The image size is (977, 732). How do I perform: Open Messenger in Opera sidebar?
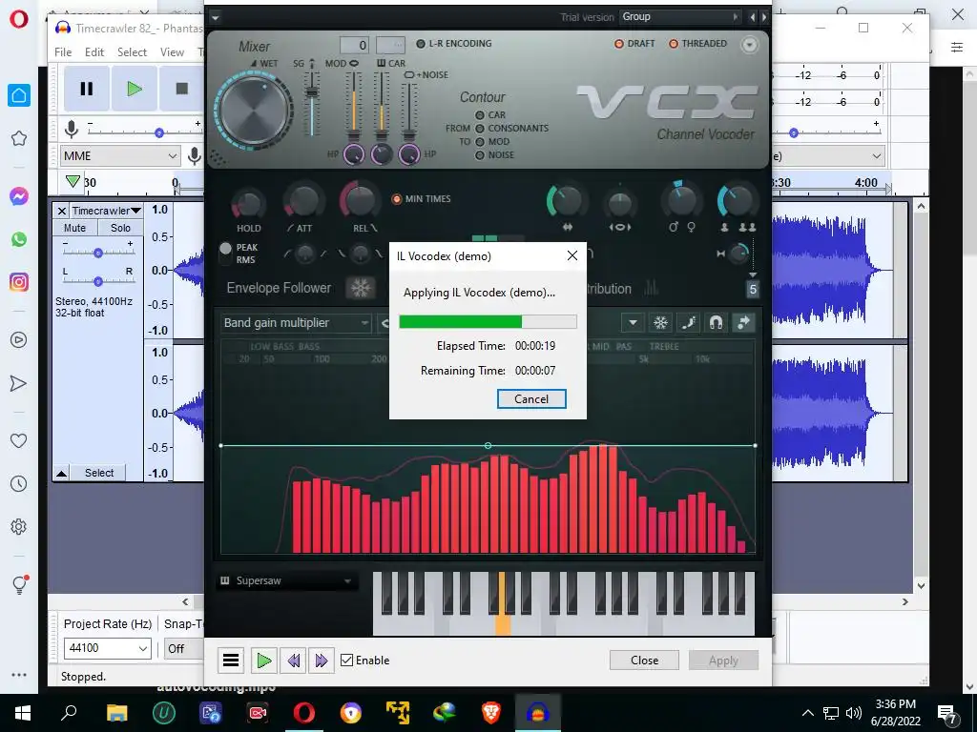(19, 196)
